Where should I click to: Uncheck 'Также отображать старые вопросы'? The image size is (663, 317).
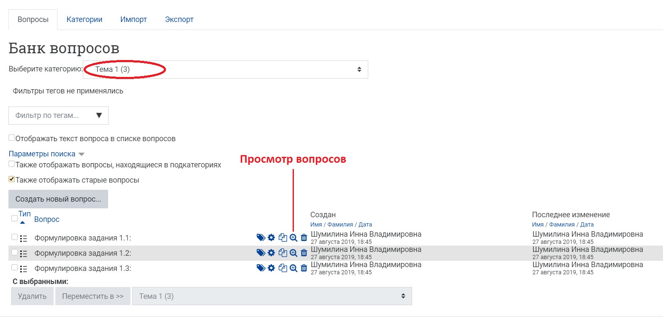(x=12, y=179)
